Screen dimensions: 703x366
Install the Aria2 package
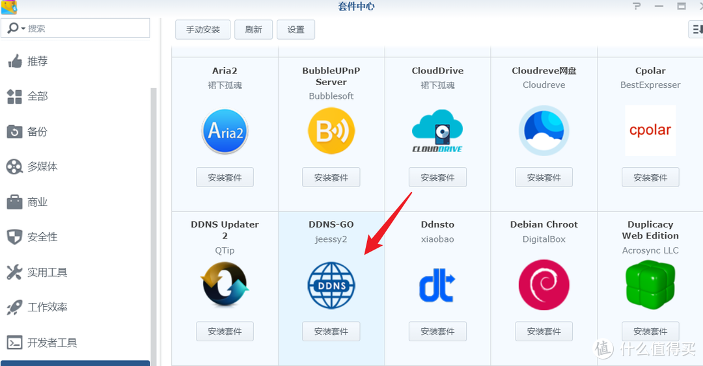coord(225,177)
